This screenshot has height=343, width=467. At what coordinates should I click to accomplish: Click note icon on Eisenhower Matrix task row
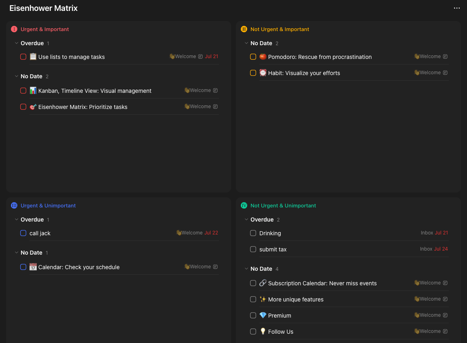(x=215, y=107)
